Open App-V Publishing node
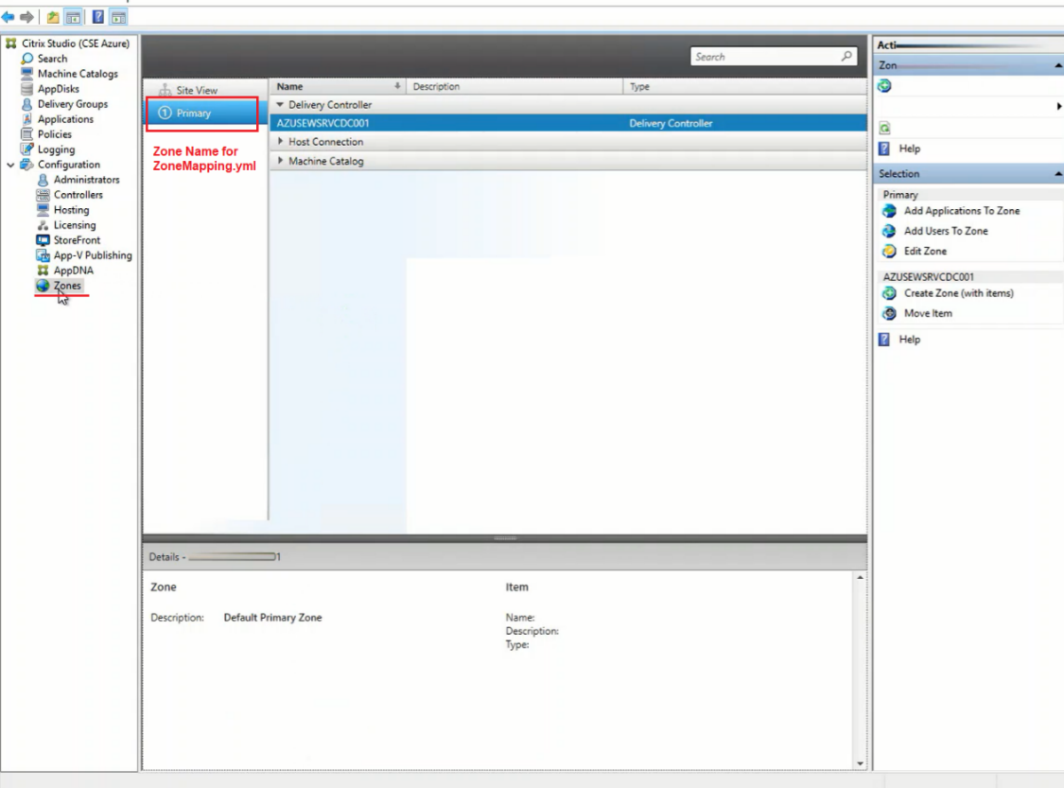The width and height of the screenshot is (1064, 788). pyautogui.click(x=93, y=255)
